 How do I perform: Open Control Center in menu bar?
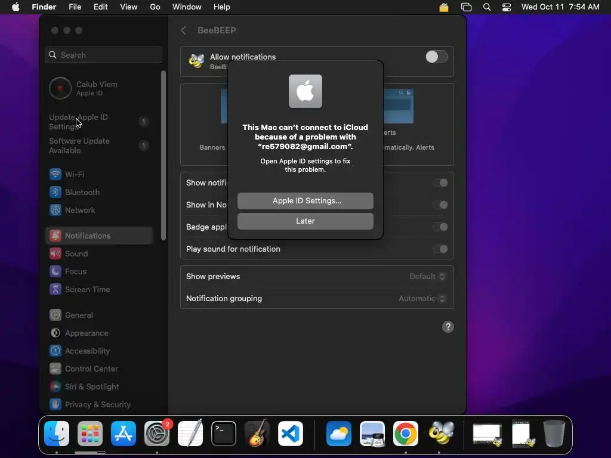point(506,7)
